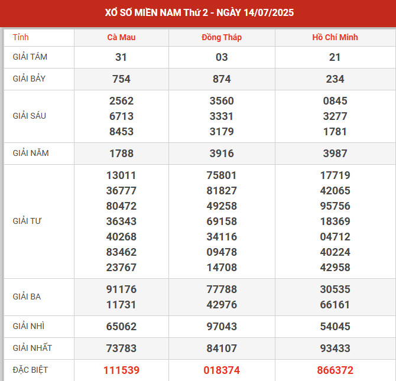Click giải tư number 36777
Screen dimensions: 396x381
pyautogui.click(x=121, y=191)
